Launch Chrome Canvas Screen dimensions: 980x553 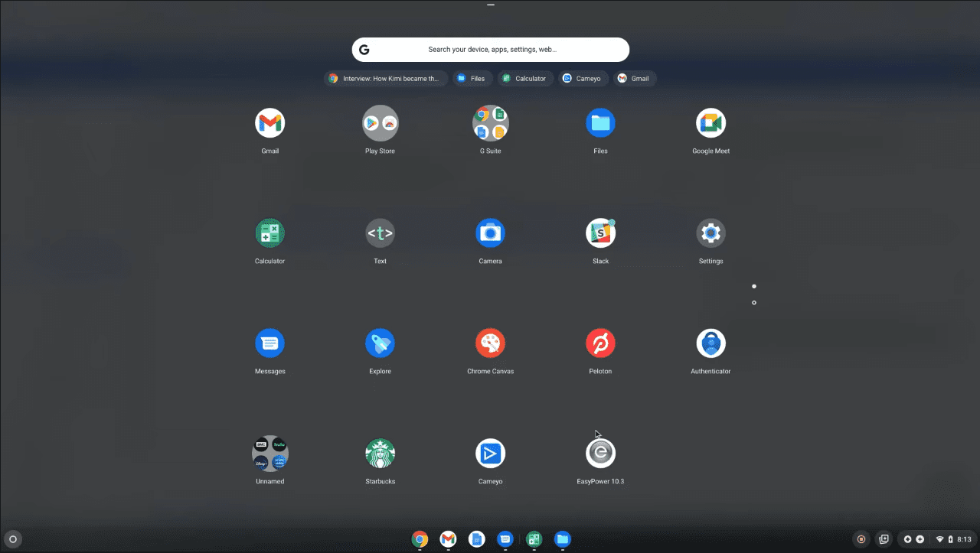pos(490,343)
